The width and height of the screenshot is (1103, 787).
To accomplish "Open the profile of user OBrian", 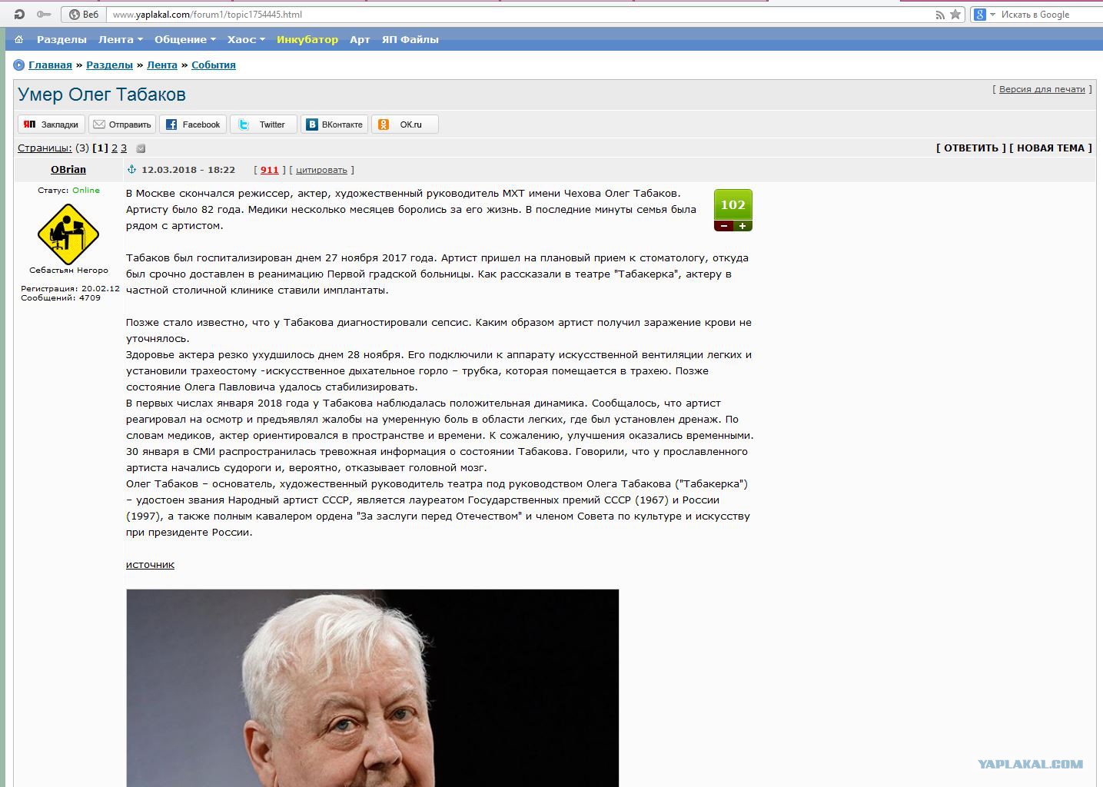I will click(x=68, y=170).
